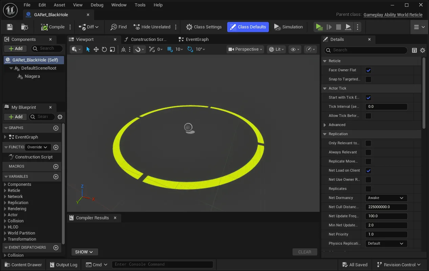
Task: Add a new graph with plus icon
Action: point(56,128)
